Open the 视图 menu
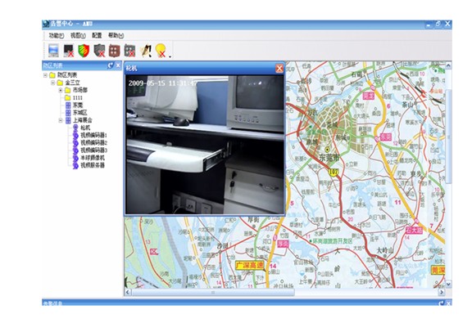 pyautogui.click(x=78, y=35)
